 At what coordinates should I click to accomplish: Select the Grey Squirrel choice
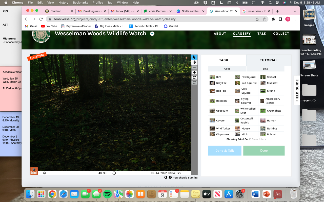[x=246, y=91]
